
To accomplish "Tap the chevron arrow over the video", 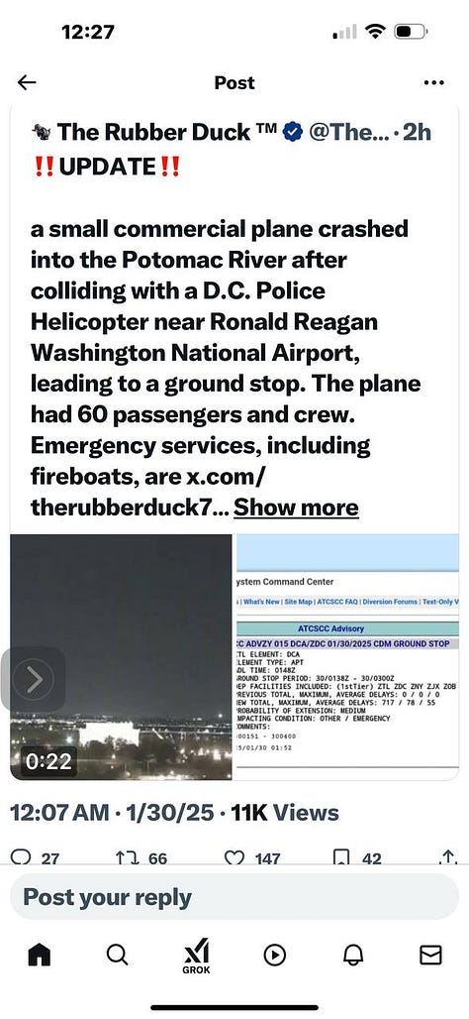I will pos(33,679).
